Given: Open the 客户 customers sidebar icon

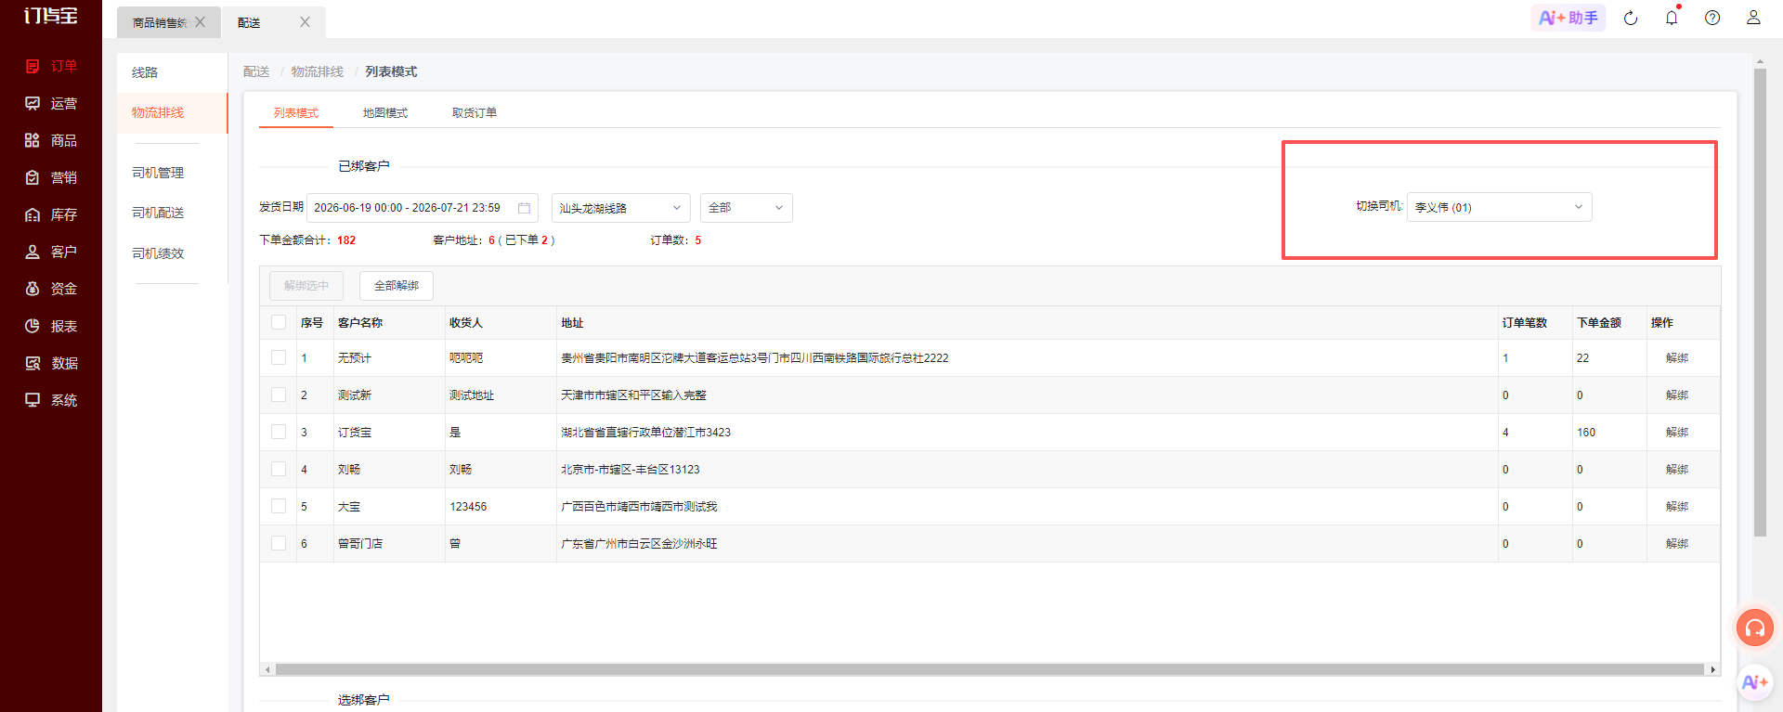Looking at the screenshot, I should pyautogui.click(x=33, y=252).
